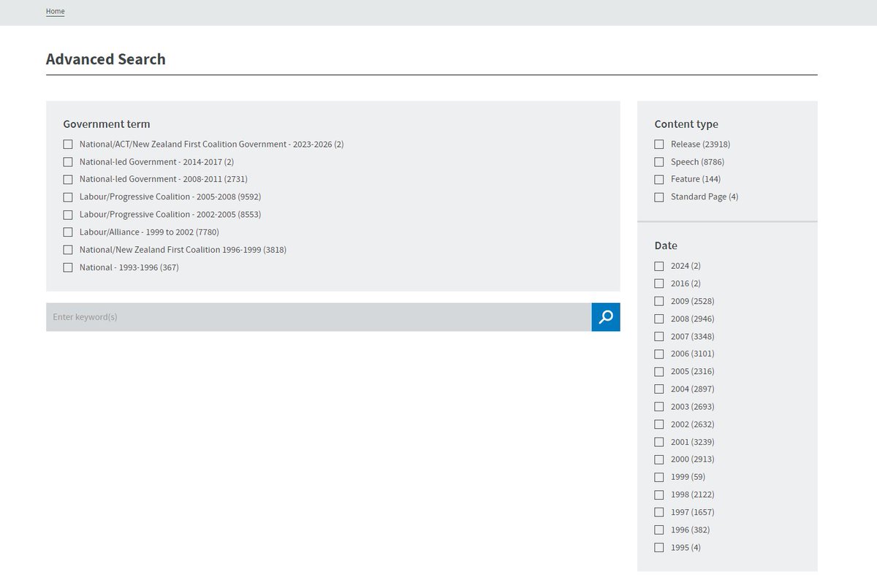Tick the Feature content type checkbox
This screenshot has height=588, width=877.
coord(659,180)
